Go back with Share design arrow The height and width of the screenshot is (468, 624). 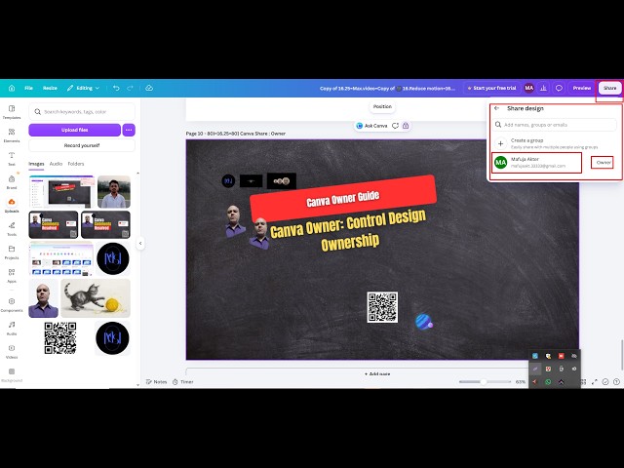pyautogui.click(x=496, y=108)
